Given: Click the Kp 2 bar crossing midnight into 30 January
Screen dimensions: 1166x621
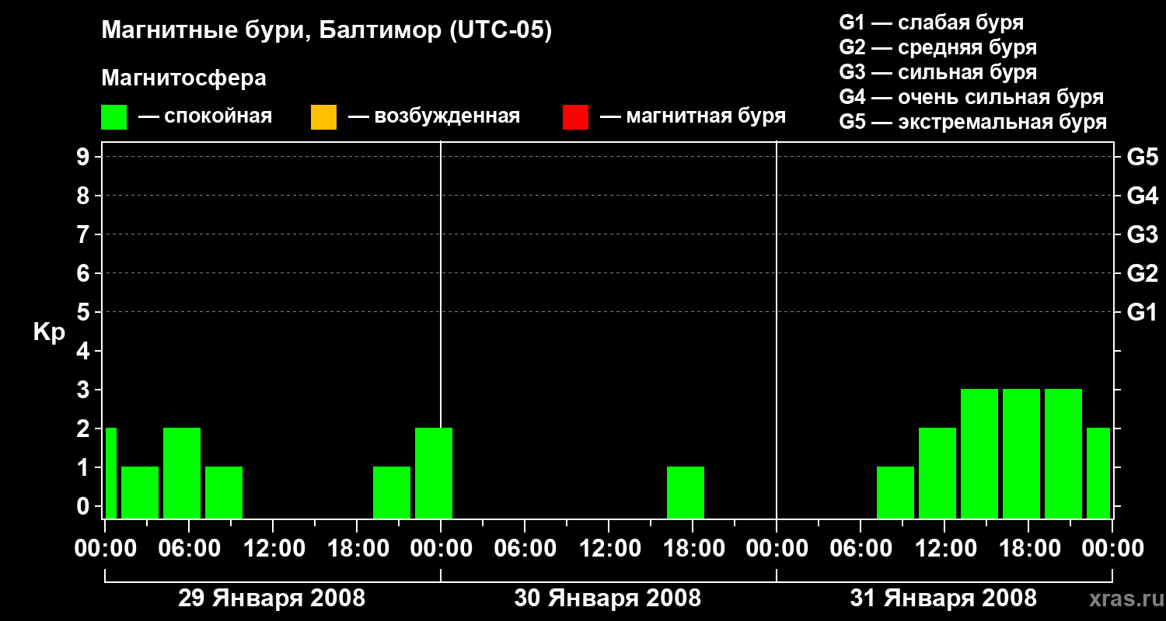Looking at the screenshot, I should pos(434,473).
